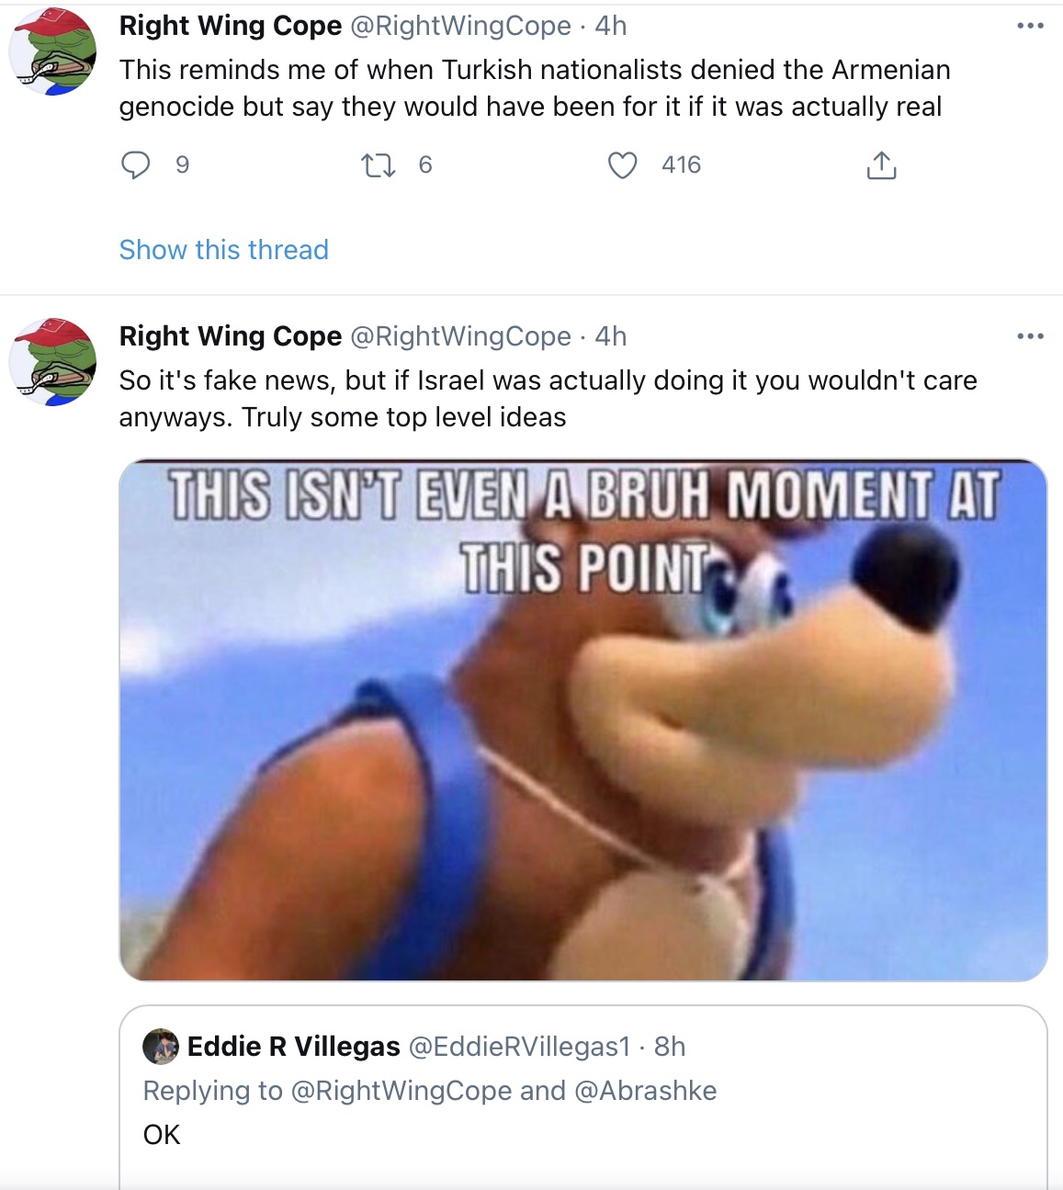Image resolution: width=1063 pixels, height=1190 pixels.
Task: Open Right Wing Cope name on second tweet
Action: pos(231,336)
